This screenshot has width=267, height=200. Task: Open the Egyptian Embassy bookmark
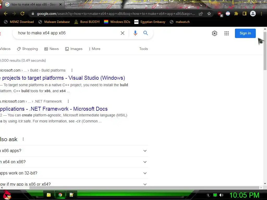(150, 22)
